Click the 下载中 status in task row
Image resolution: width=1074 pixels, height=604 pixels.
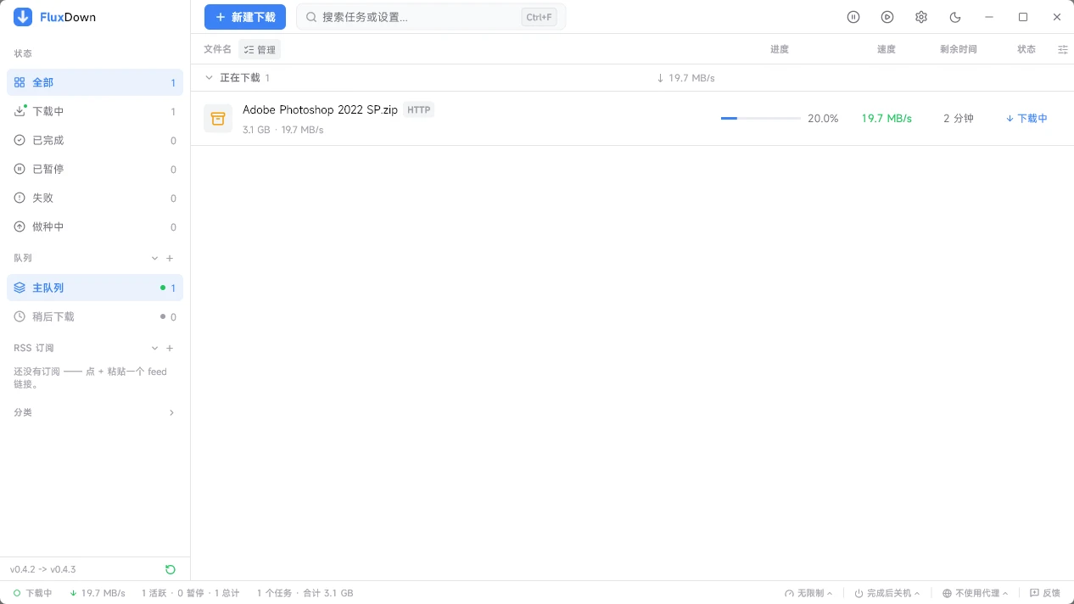(1026, 119)
